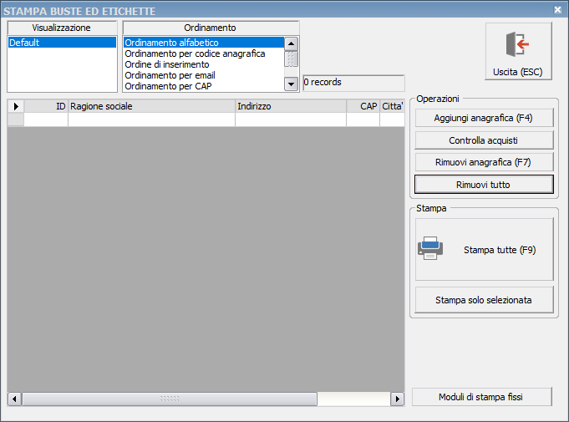Click the Ordinamento header label

(211, 28)
